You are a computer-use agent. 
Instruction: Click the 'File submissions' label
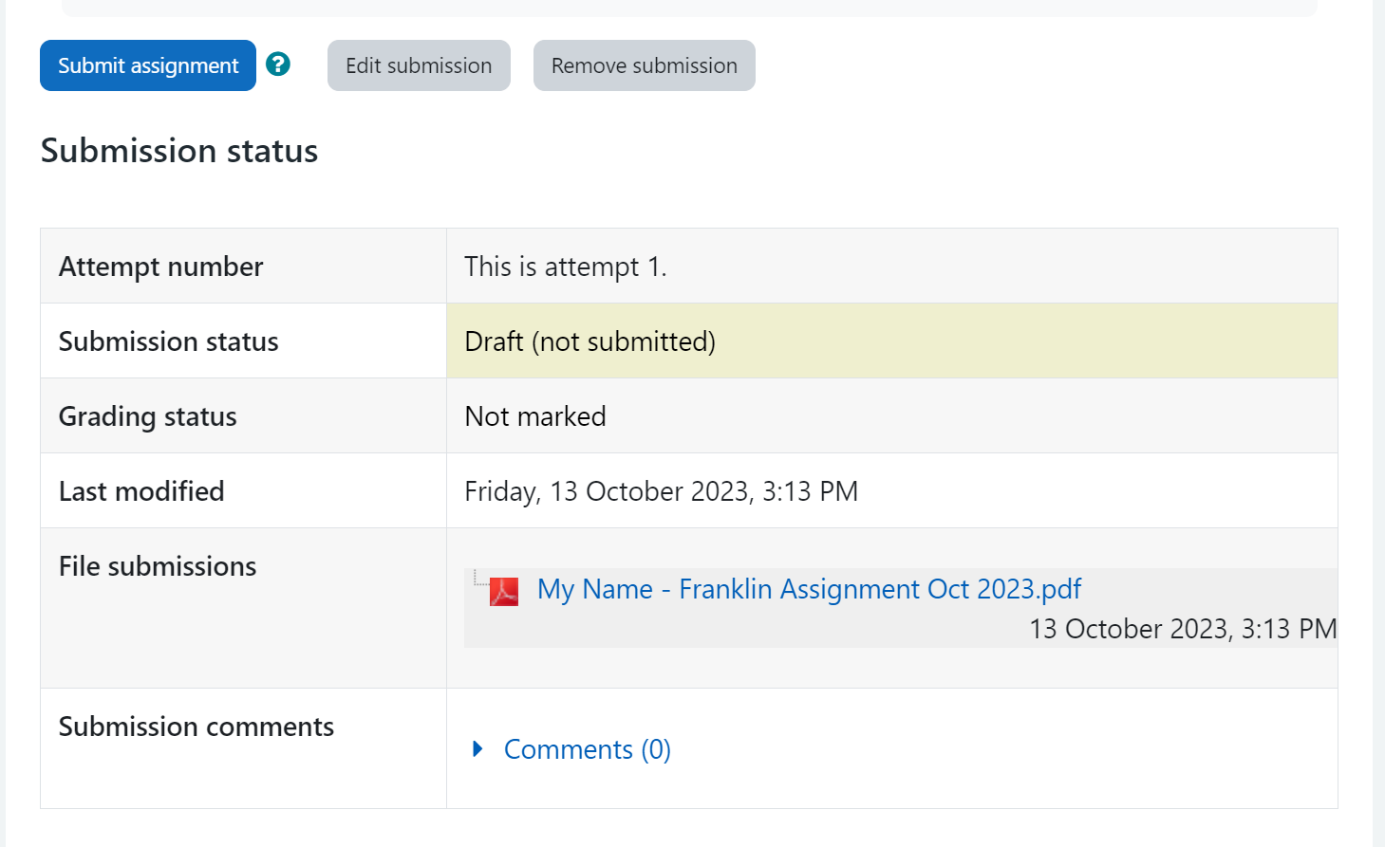[158, 566]
